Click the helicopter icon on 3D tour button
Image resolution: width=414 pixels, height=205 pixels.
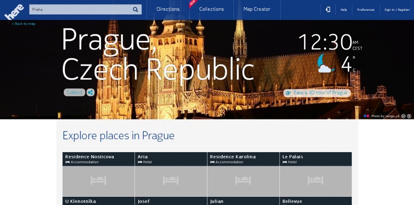point(289,93)
